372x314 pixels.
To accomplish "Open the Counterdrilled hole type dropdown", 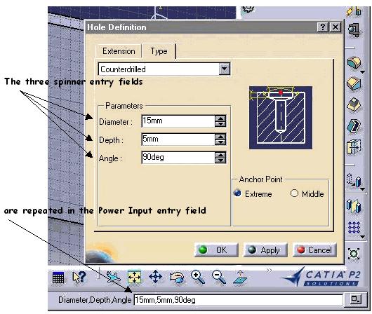I will (224, 69).
